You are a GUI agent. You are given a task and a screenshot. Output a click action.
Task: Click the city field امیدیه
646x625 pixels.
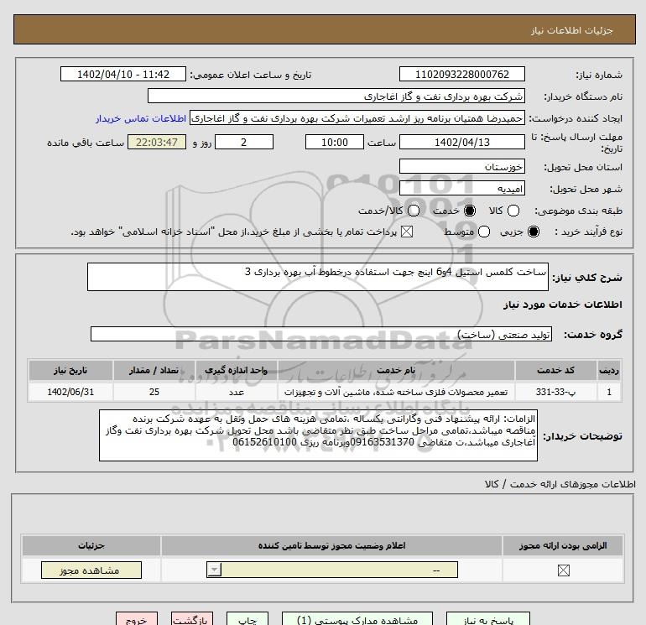[x=461, y=188]
